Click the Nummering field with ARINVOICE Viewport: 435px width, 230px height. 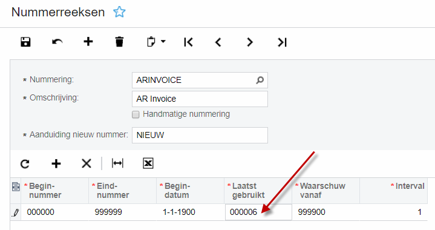point(200,80)
